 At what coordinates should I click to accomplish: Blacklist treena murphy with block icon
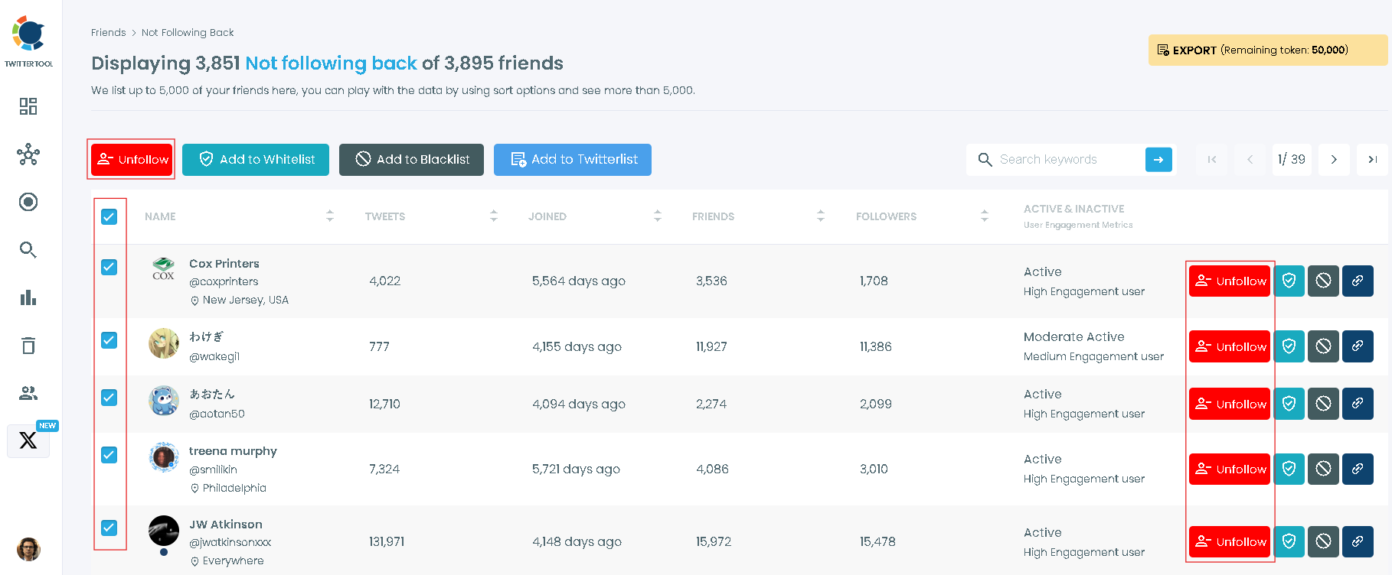(x=1324, y=469)
